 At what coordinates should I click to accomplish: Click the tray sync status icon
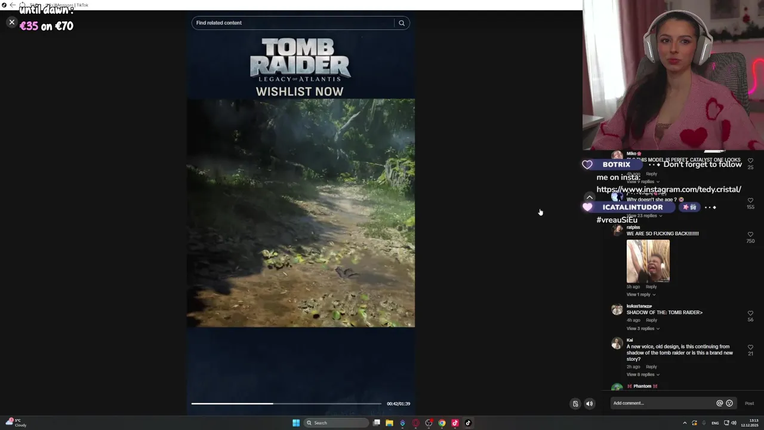694,423
